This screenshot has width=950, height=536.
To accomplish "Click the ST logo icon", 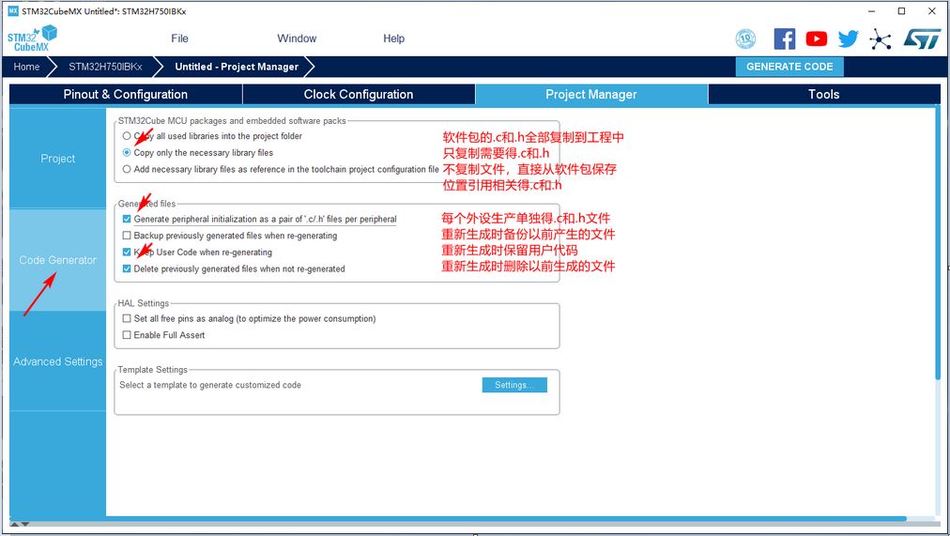I will click(x=921, y=38).
